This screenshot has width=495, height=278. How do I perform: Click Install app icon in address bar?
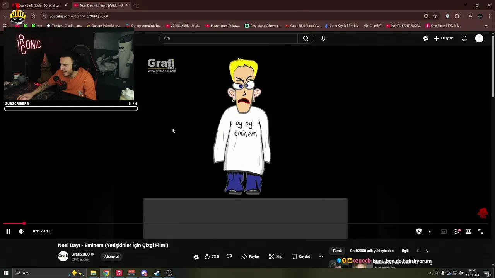point(426,16)
